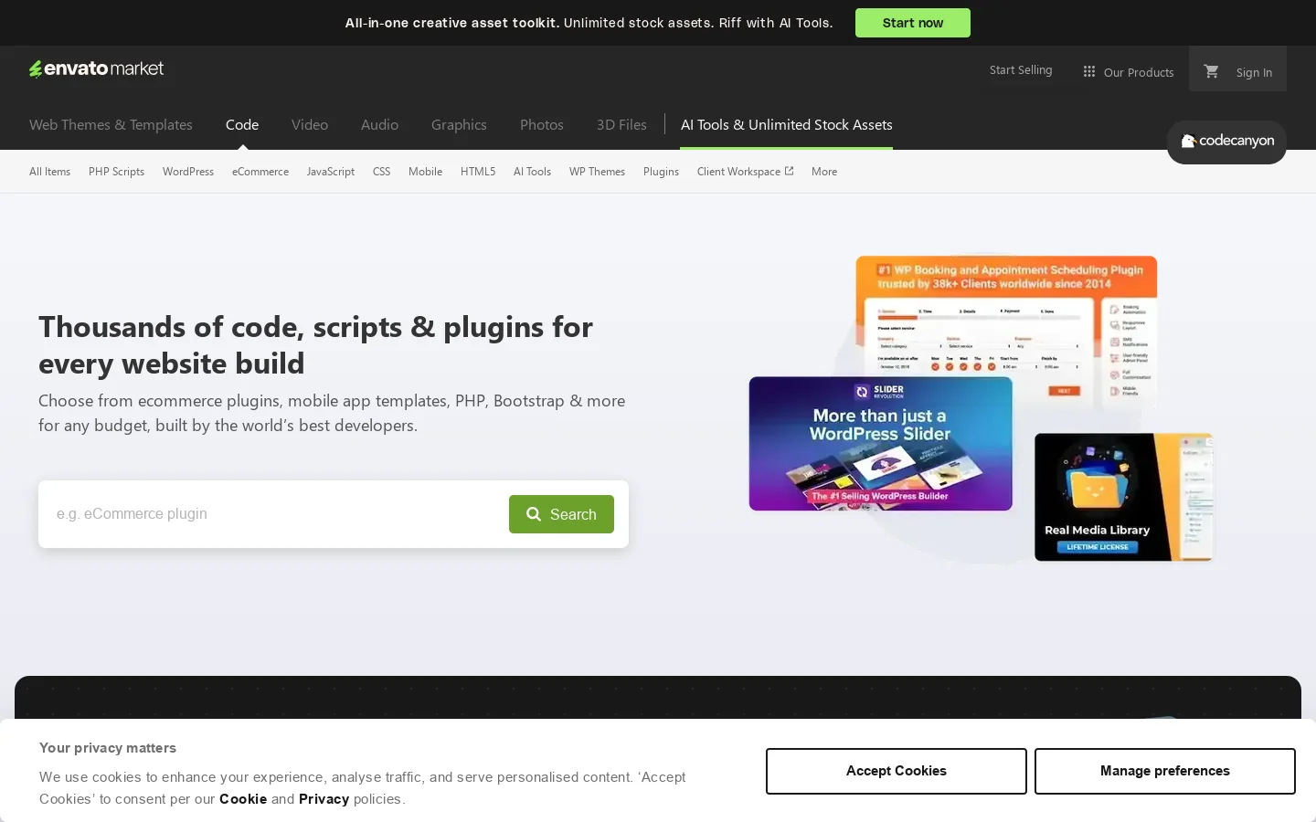This screenshot has width=1316, height=822.
Task: Open WP Themes category
Action: 597,172
